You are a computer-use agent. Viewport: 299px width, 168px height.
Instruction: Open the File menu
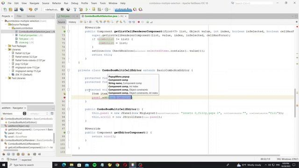click(x=9, y=3)
